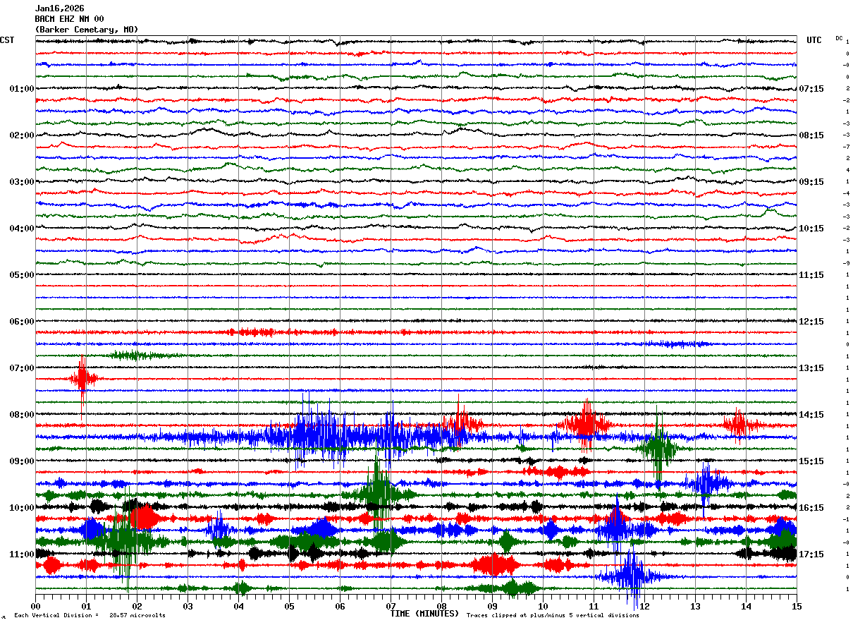Click minute 15 on the time axis

(x=797, y=606)
